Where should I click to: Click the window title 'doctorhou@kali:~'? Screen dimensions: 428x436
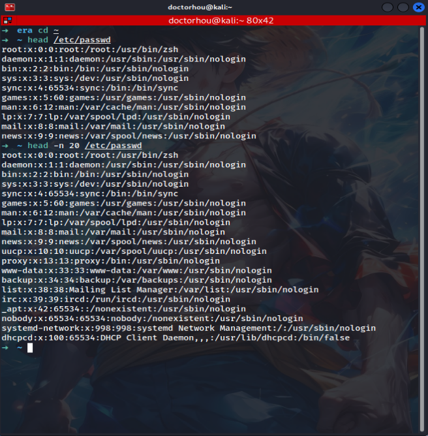click(200, 7)
